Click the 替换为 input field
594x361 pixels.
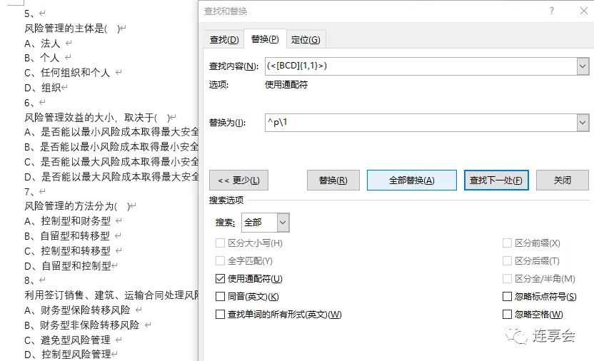pyautogui.click(x=421, y=123)
